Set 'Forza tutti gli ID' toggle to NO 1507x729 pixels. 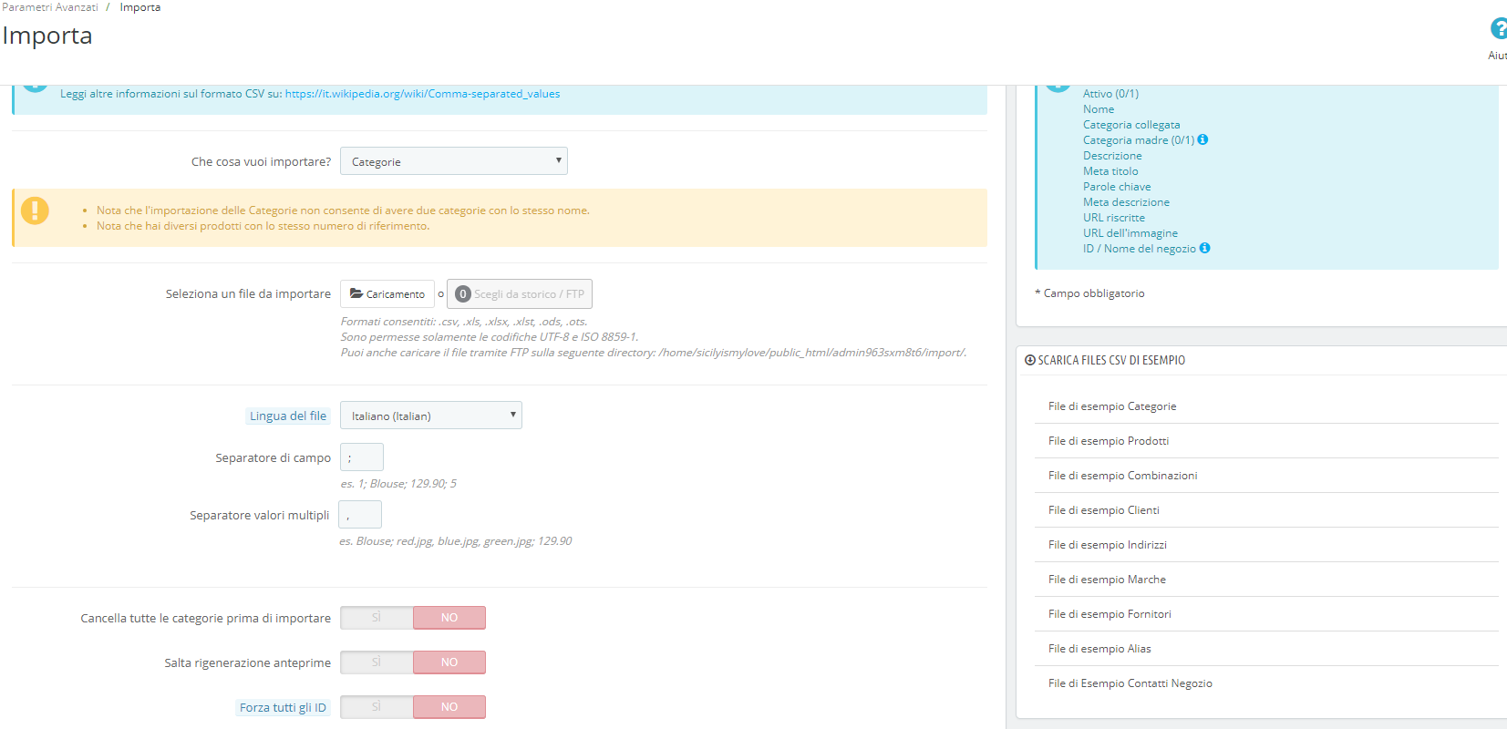[x=449, y=707]
